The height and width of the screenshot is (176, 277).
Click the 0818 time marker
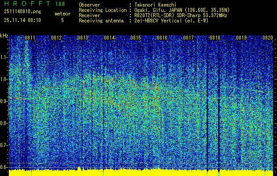(x=215, y=37)
